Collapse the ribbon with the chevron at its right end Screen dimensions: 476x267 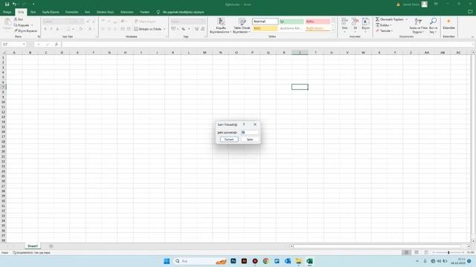pyautogui.click(x=472, y=36)
